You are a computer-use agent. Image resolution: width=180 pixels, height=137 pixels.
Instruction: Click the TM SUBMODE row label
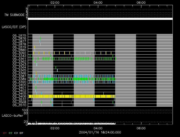14,15
